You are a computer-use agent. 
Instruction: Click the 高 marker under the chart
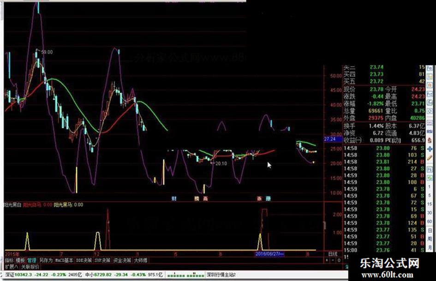click(205, 198)
